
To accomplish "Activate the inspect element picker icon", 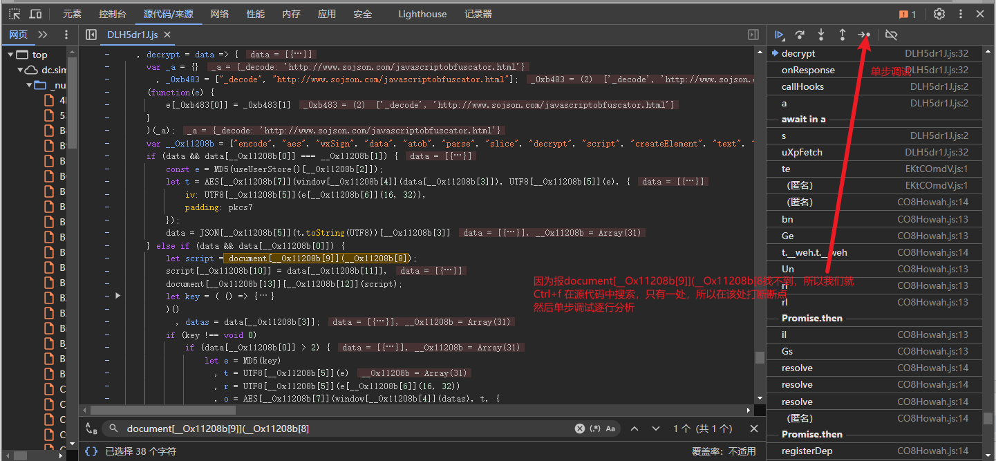I will point(14,14).
